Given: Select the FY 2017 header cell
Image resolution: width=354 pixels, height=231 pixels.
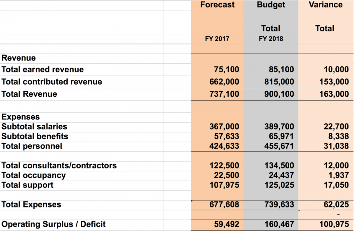Looking at the screenshot, I should pos(217,39).
